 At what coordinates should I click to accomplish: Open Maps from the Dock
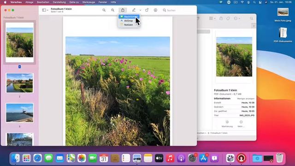[71, 158]
